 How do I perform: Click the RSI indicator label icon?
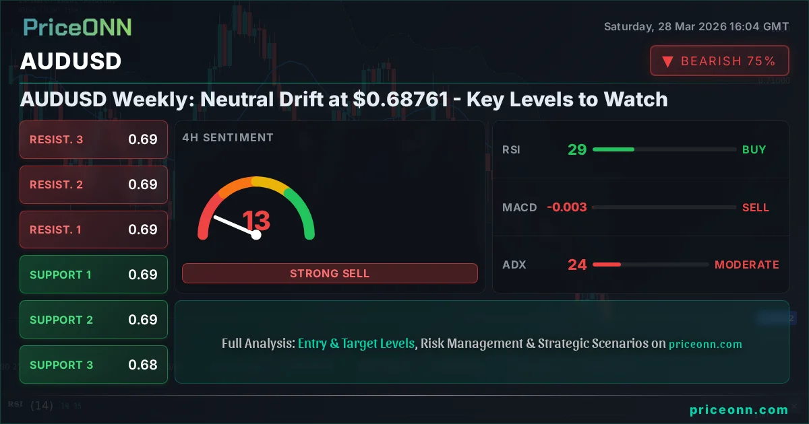pos(511,149)
